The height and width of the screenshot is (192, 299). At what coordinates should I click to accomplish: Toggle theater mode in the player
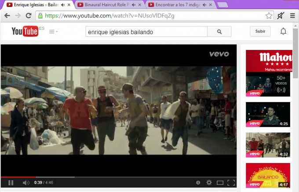[x=220, y=183]
